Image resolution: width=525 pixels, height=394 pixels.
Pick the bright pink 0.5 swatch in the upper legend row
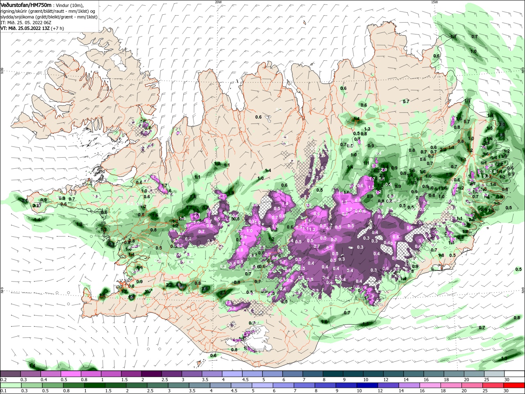click(x=71, y=374)
